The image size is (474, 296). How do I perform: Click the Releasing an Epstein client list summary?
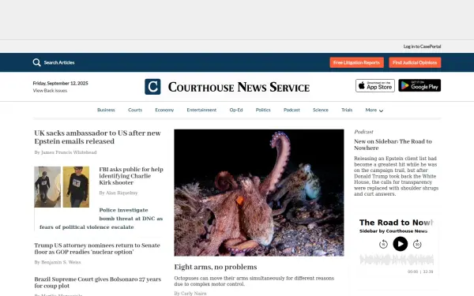pyautogui.click(x=397, y=176)
